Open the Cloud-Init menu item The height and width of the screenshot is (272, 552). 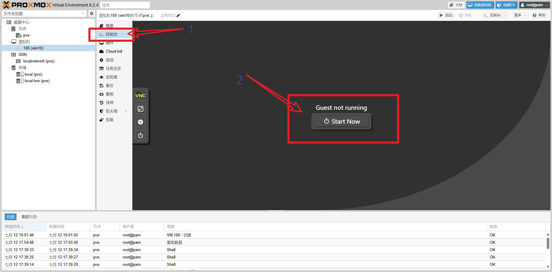[114, 52]
